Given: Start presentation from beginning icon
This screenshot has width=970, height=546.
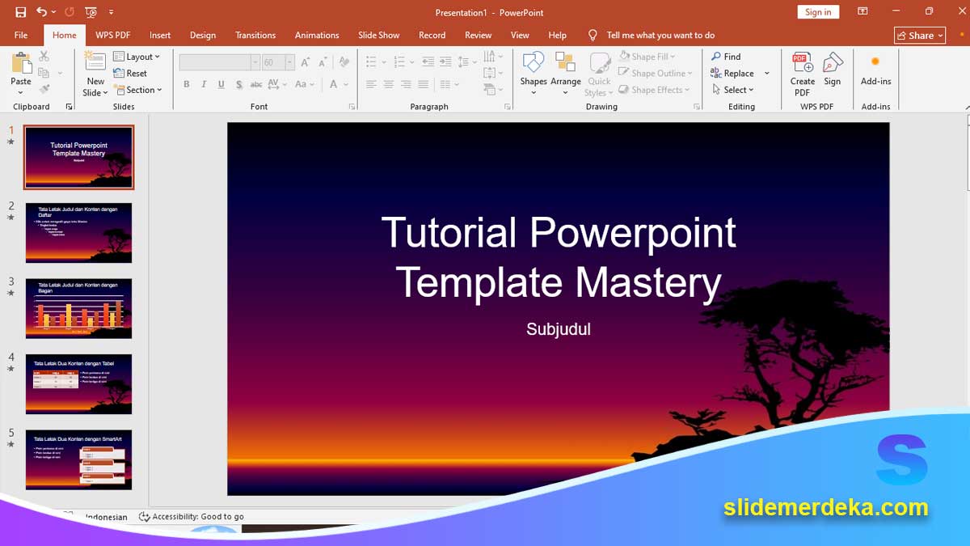Looking at the screenshot, I should 91,12.
